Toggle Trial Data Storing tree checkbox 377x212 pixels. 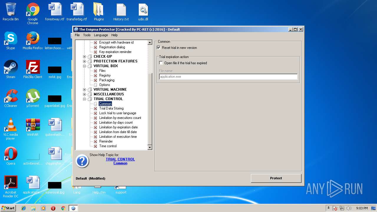click(x=95, y=108)
